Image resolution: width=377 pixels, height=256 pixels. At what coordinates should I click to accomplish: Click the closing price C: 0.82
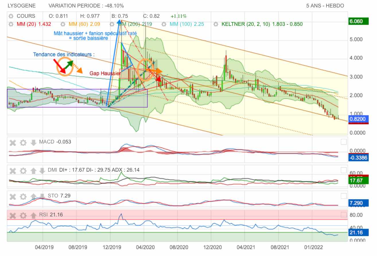(151, 16)
